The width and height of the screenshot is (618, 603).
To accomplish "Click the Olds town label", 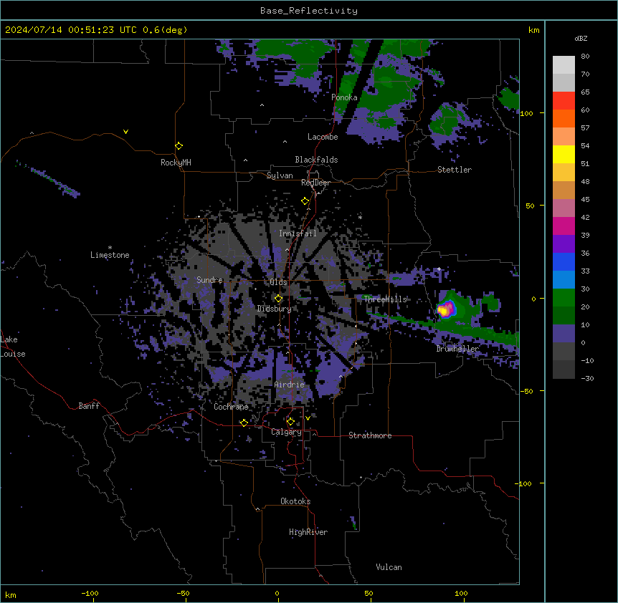I will tap(278, 282).
